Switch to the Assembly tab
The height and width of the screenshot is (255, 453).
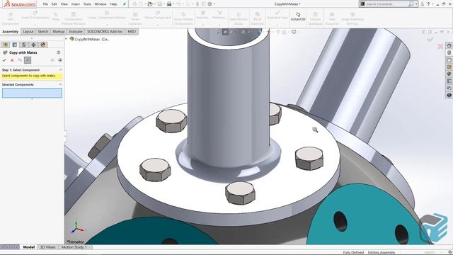[x=11, y=31]
